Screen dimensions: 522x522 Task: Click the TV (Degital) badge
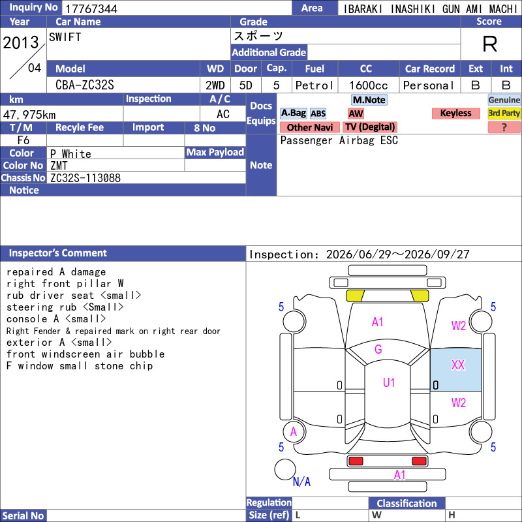point(370,127)
